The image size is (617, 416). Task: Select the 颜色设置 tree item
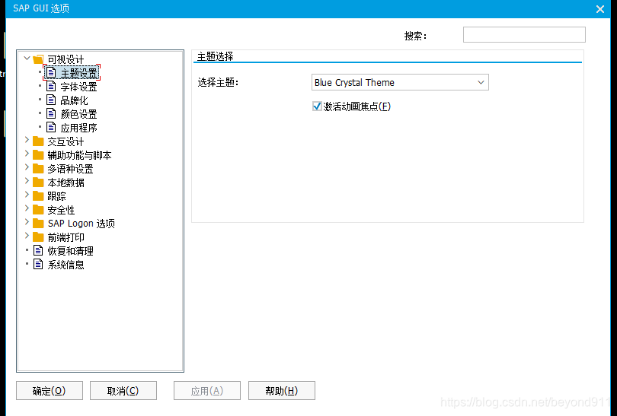click(x=78, y=114)
